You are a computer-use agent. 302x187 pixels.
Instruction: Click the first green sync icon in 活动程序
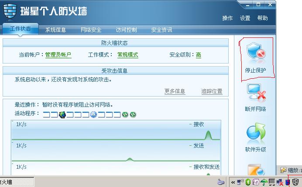[x=125, y=115]
